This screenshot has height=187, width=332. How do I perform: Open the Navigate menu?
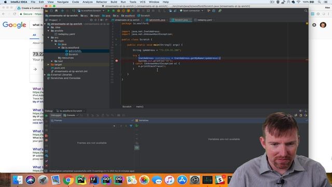click(63, 2)
